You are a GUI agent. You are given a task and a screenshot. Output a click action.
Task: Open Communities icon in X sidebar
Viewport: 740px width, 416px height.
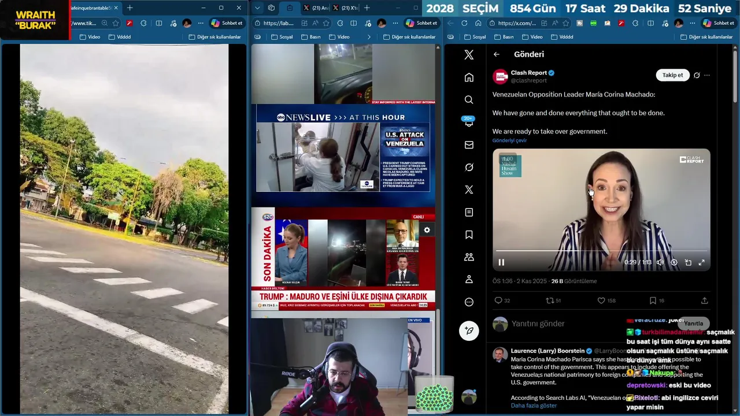(x=469, y=257)
